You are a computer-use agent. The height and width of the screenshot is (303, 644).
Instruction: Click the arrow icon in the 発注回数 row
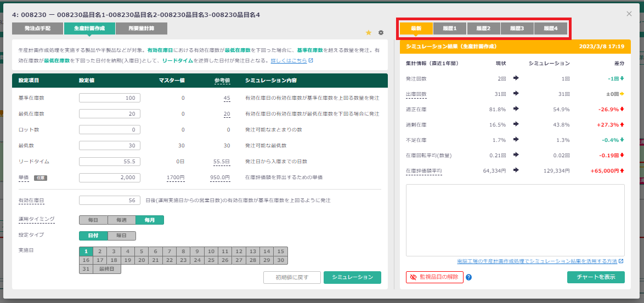pos(516,78)
